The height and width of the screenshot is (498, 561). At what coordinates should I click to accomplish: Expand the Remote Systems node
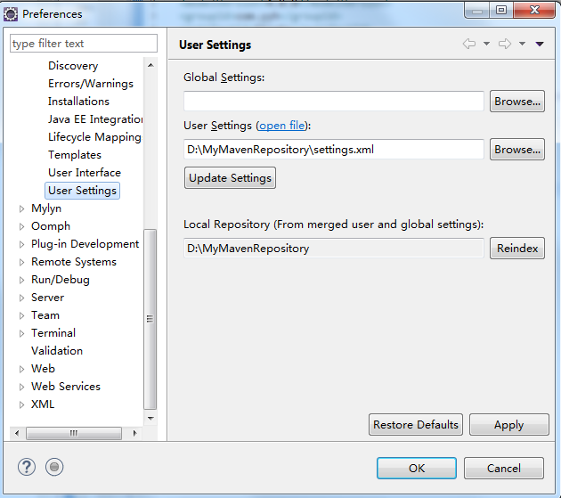22,263
